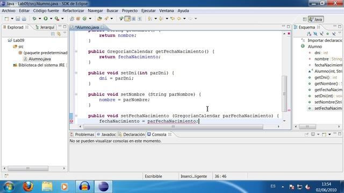Click the Windows Start button
This screenshot has height=193, width=344.
9,187
